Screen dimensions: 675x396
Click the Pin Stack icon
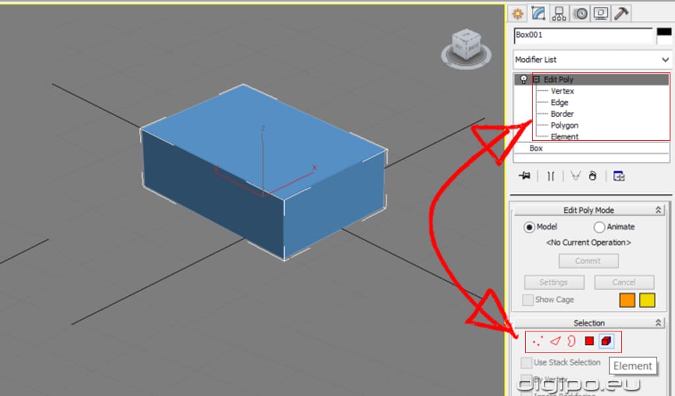point(525,176)
